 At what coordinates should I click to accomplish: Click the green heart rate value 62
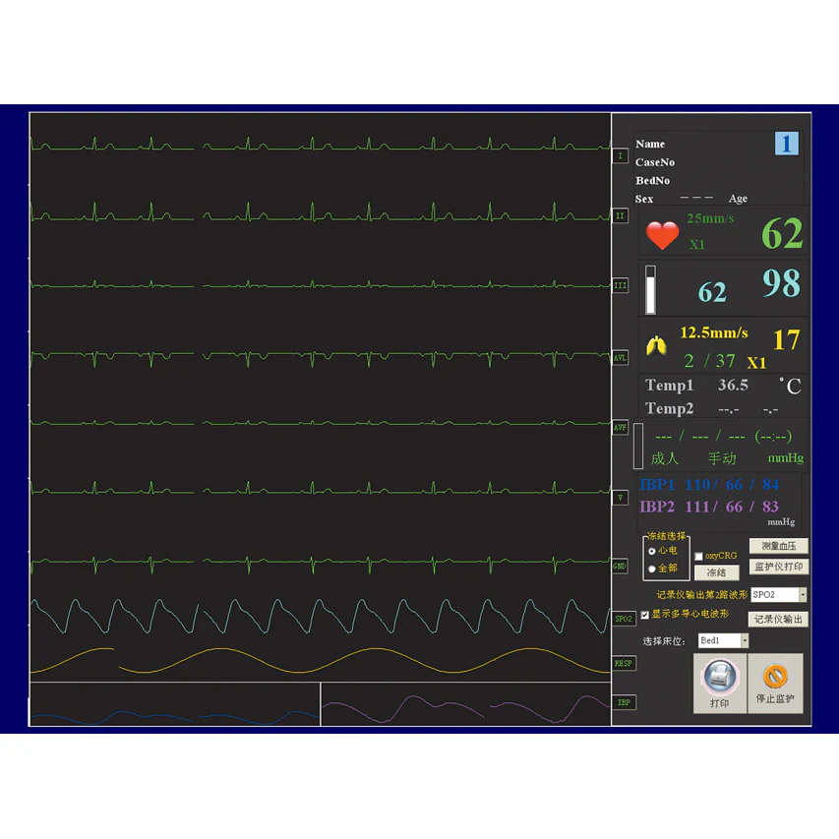tap(782, 234)
